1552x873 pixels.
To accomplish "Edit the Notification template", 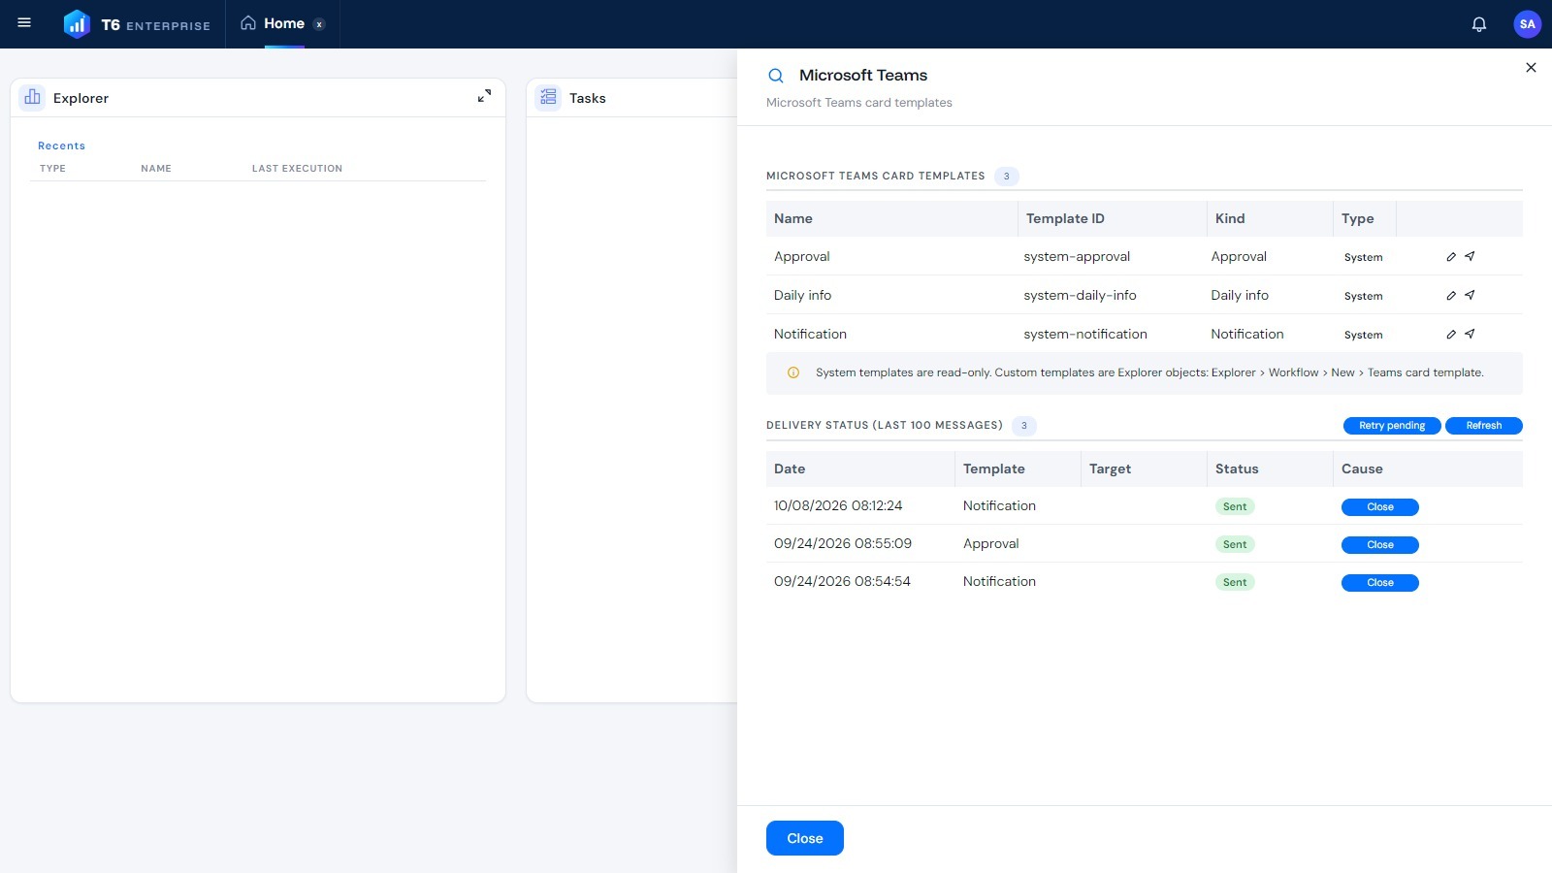I will (1451, 335).
